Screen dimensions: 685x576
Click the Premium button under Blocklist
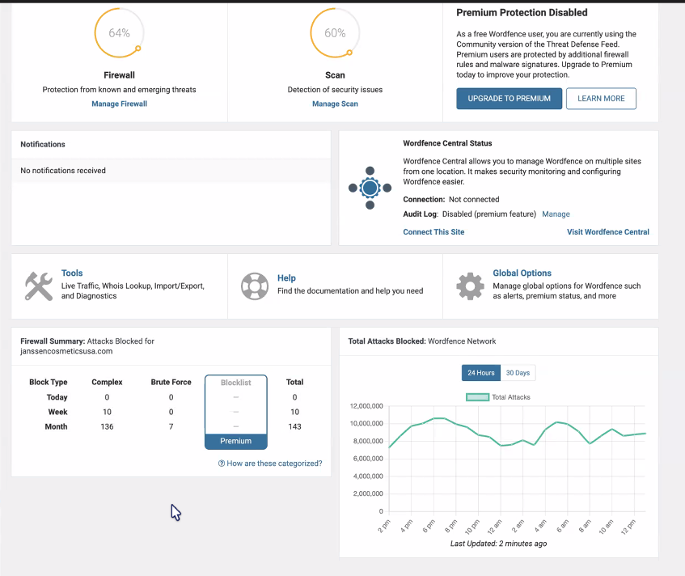pos(236,441)
